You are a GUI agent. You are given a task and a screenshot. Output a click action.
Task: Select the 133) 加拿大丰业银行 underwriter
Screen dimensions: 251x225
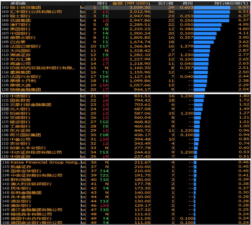tap(28, 148)
